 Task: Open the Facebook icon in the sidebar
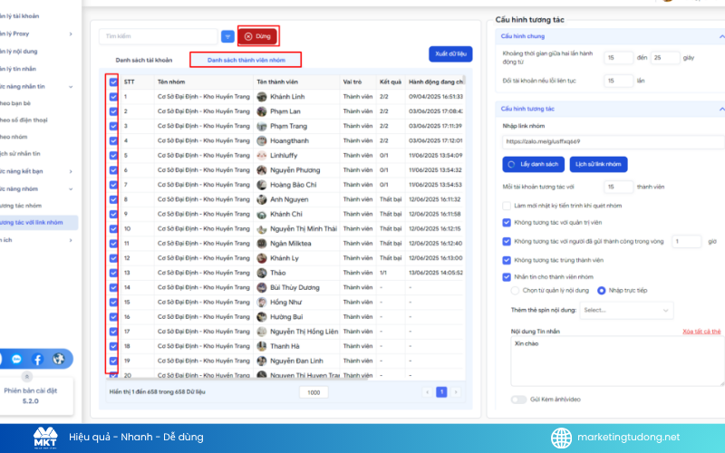pyautogui.click(x=37, y=359)
